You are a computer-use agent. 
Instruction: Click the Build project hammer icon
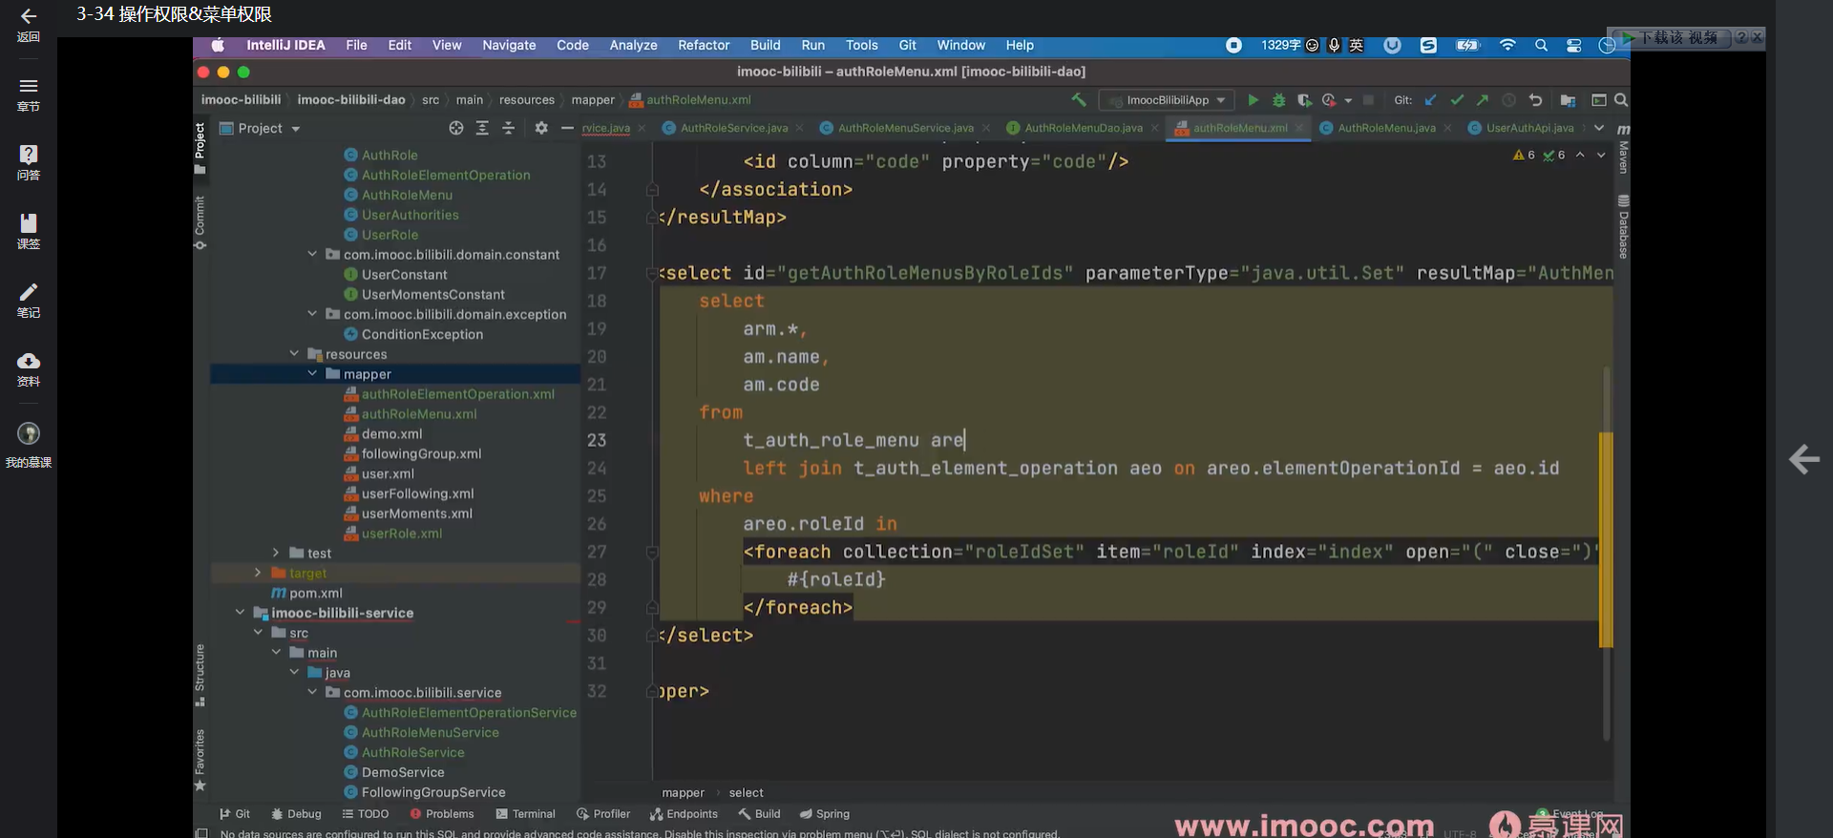tap(1079, 100)
